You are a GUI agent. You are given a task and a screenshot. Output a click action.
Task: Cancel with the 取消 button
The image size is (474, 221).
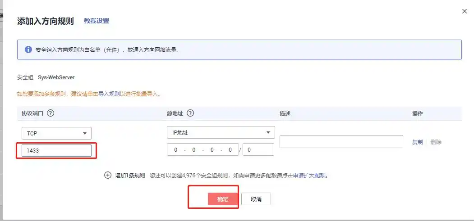point(256,199)
